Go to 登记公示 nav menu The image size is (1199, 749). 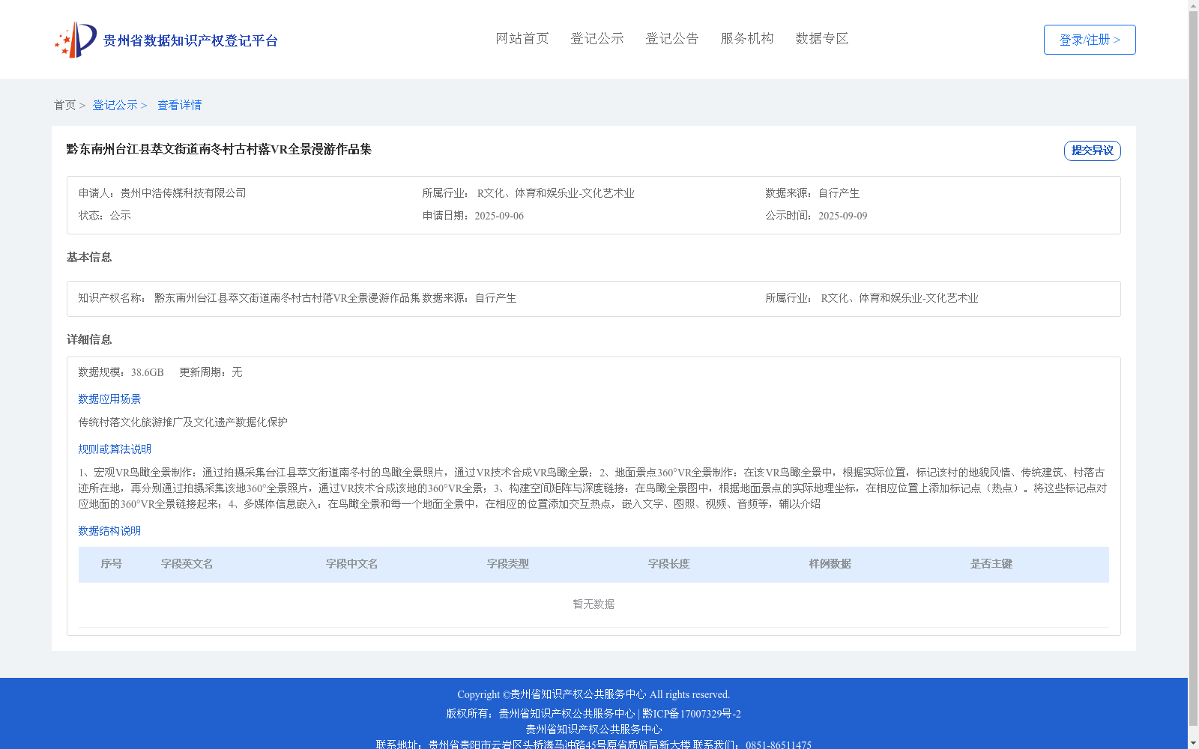tap(597, 38)
